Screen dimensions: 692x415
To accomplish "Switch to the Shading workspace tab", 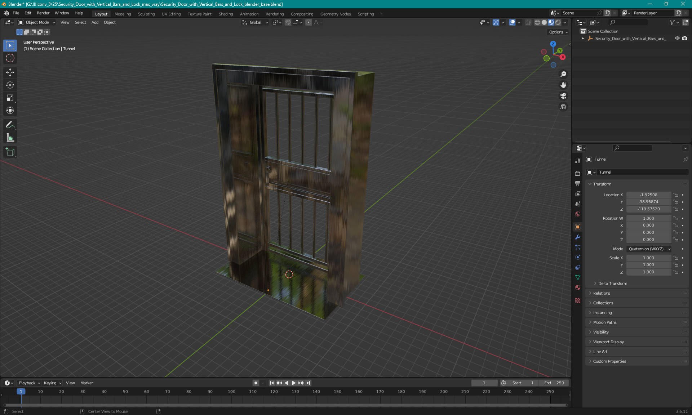I will tap(226, 14).
